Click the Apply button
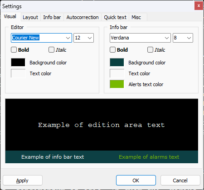This screenshot has width=204, height=190. tap(23, 180)
